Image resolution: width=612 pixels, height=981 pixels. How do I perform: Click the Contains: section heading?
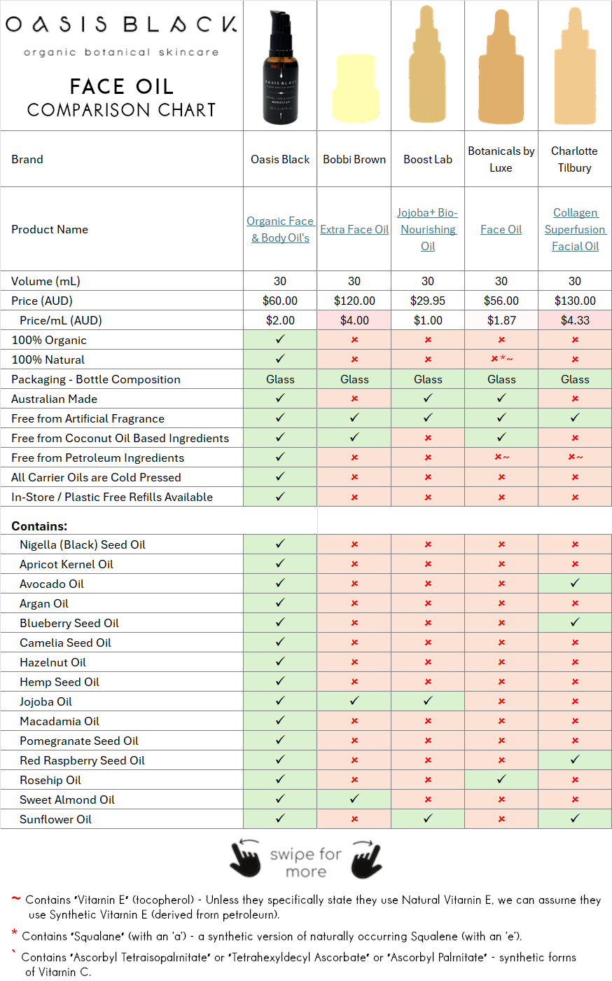pos(39,526)
